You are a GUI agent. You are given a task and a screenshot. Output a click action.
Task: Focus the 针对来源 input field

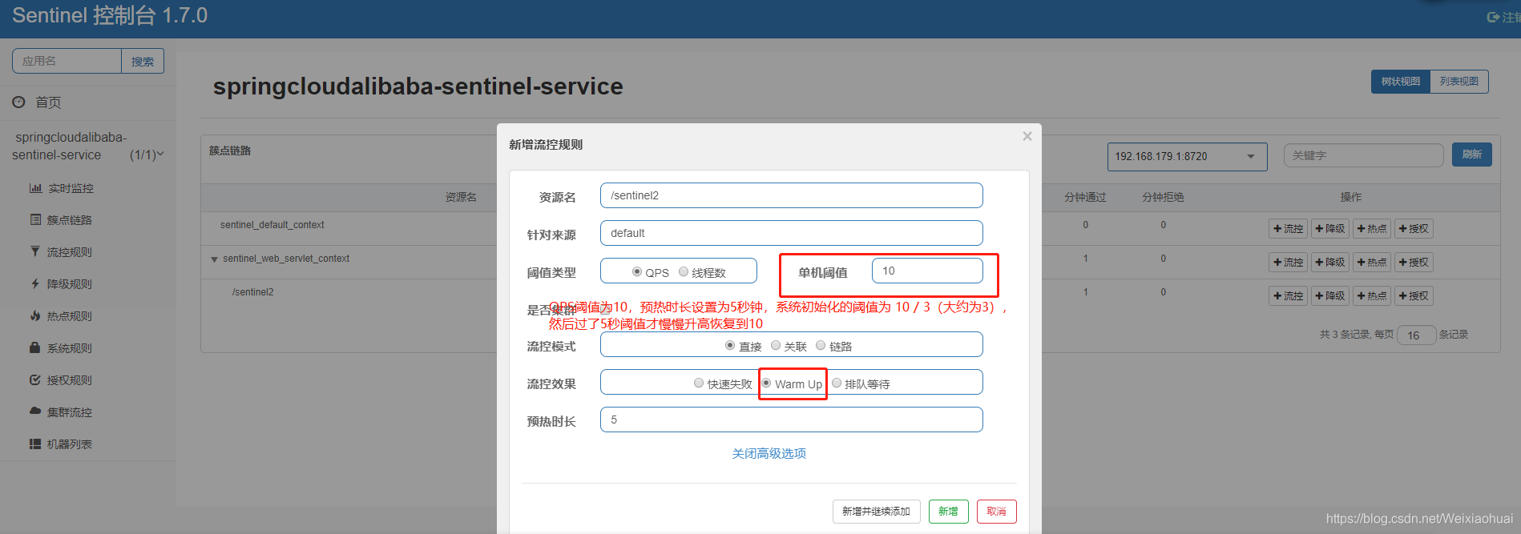pyautogui.click(x=791, y=233)
